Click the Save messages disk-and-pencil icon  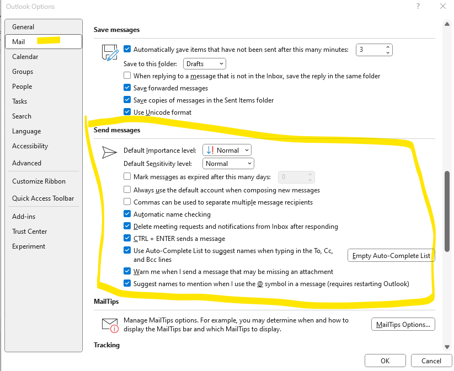(x=110, y=53)
